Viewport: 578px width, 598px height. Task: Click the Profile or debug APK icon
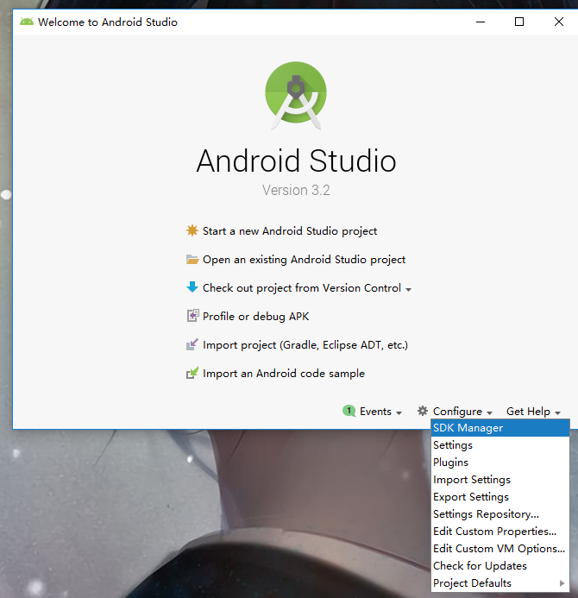192,316
